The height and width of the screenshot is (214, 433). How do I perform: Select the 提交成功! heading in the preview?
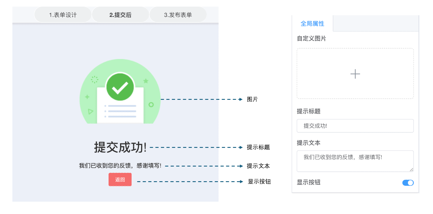pyautogui.click(x=120, y=148)
